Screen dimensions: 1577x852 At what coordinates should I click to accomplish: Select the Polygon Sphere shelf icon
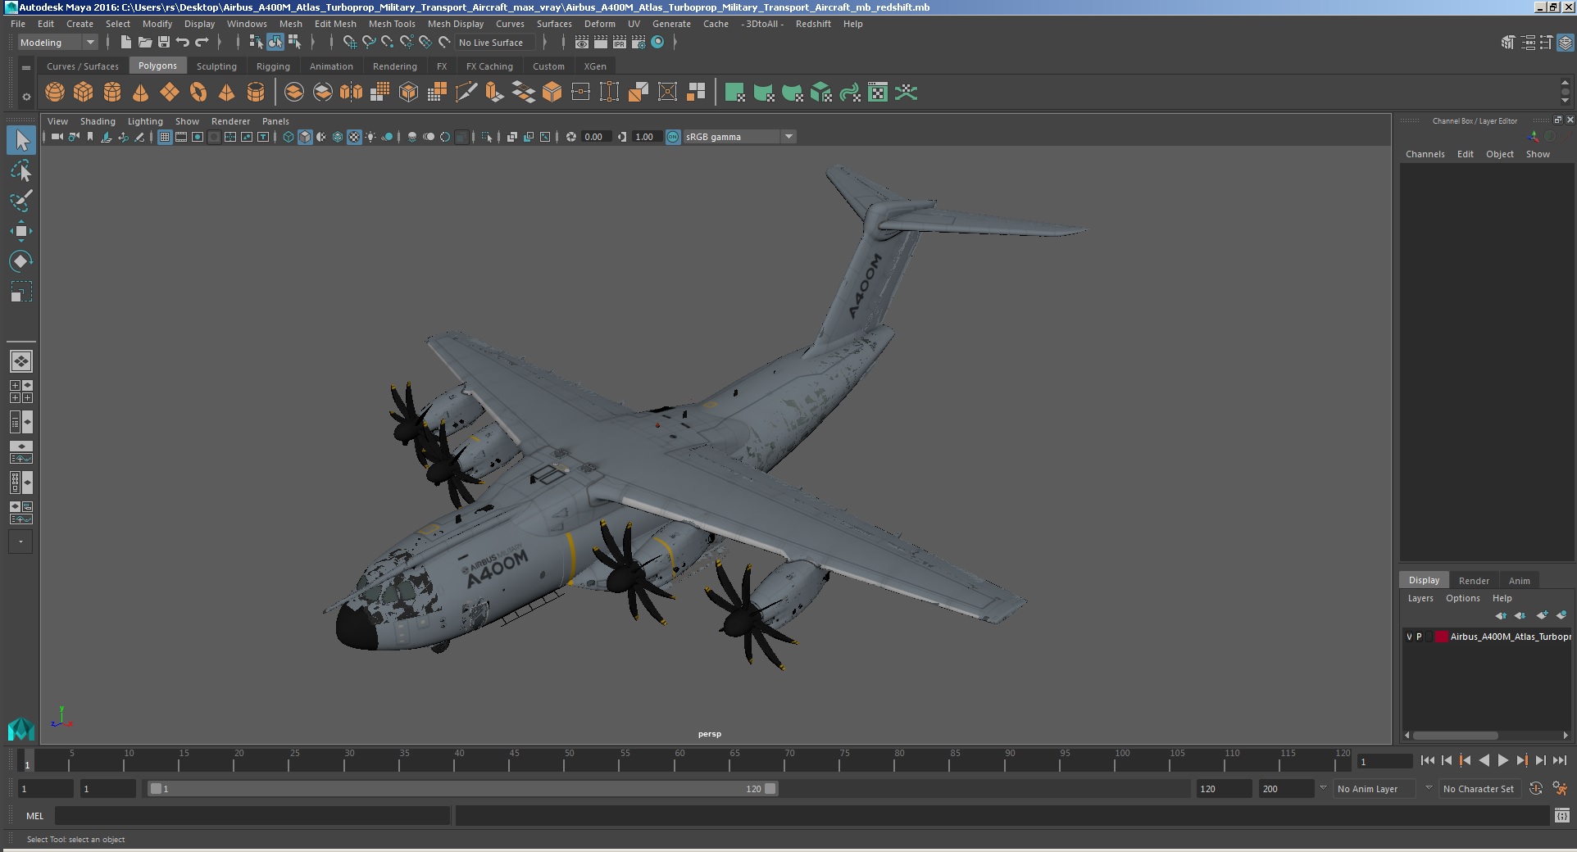[x=55, y=93]
